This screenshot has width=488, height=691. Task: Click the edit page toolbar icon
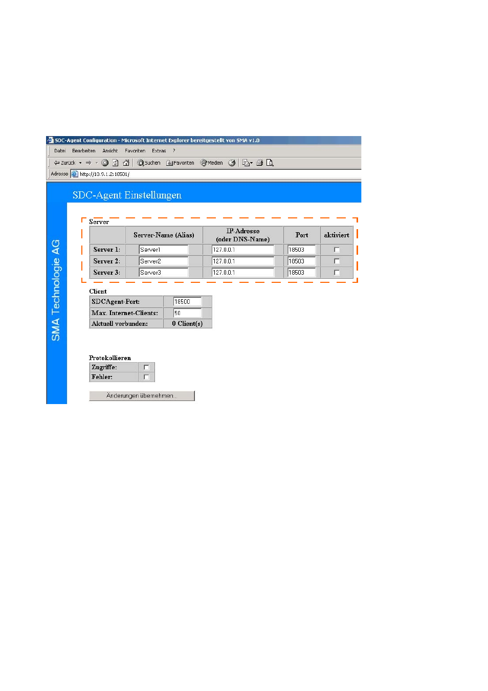[x=270, y=163]
